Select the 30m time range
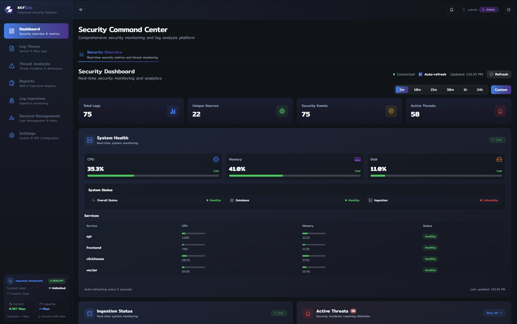The width and height of the screenshot is (517, 324). tap(450, 90)
